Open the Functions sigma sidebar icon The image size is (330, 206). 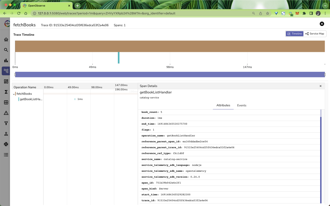click(x=6, y=92)
